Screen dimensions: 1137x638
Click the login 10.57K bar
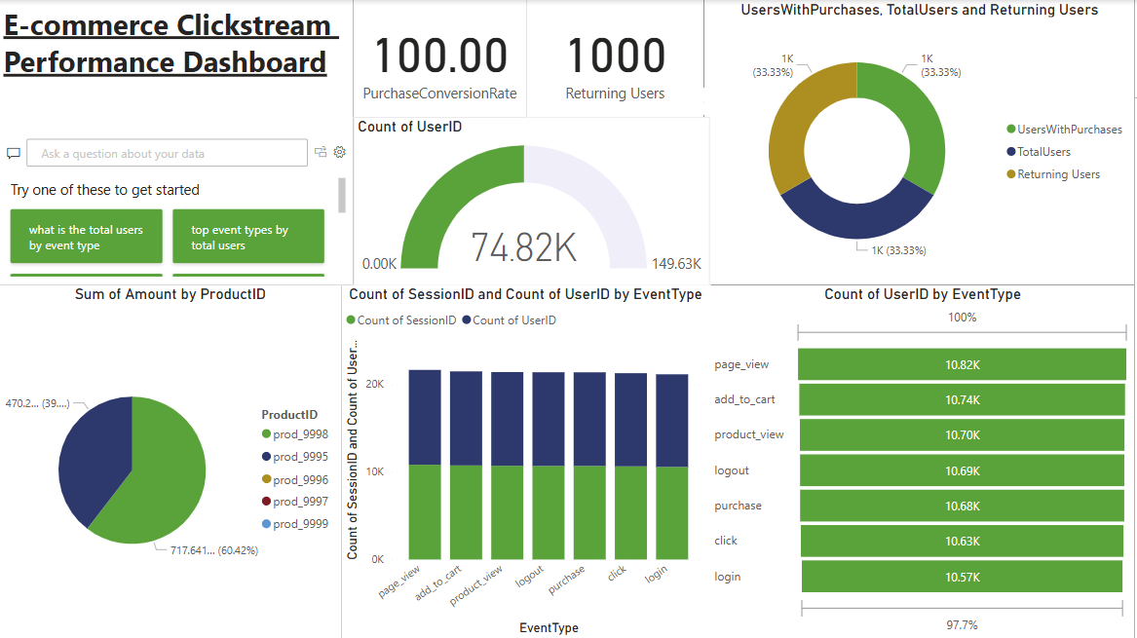pyautogui.click(x=965, y=577)
